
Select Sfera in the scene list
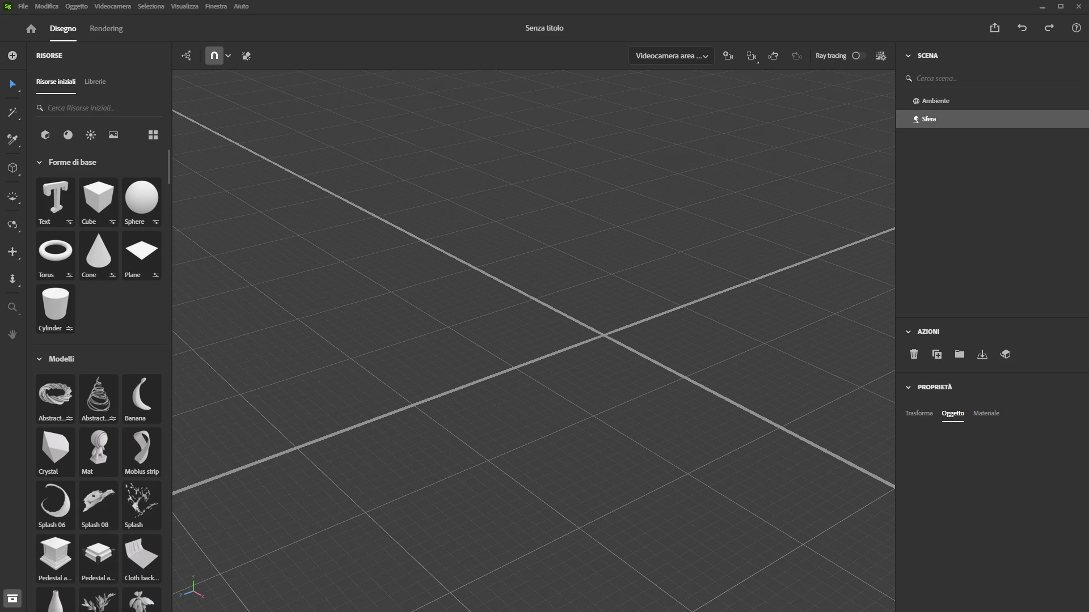929,119
